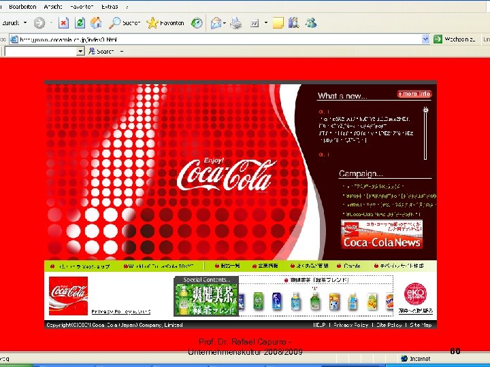The height and width of the screenshot is (367, 490).
Task: Click the Internet zone status icon
Action: 404,358
